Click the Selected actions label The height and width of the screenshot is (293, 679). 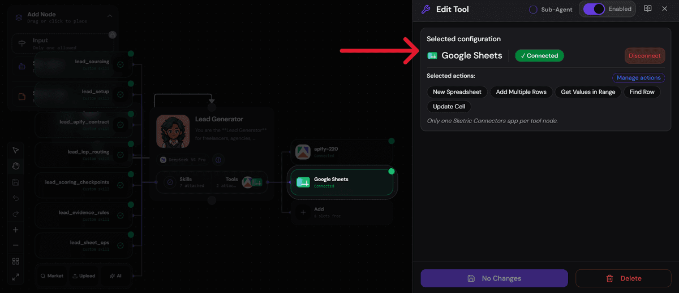click(x=451, y=76)
